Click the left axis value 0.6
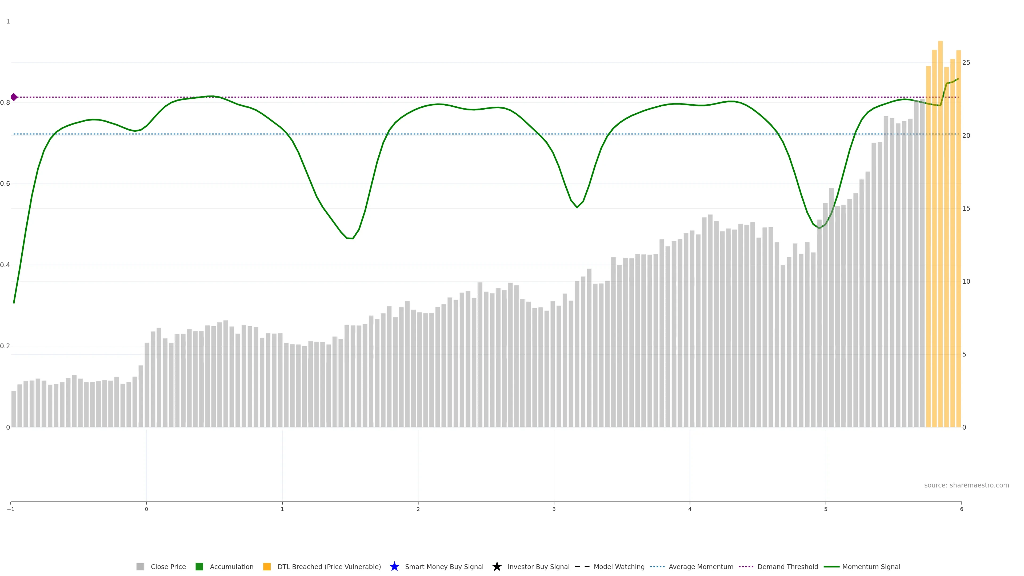1024x576 pixels. click(5, 184)
